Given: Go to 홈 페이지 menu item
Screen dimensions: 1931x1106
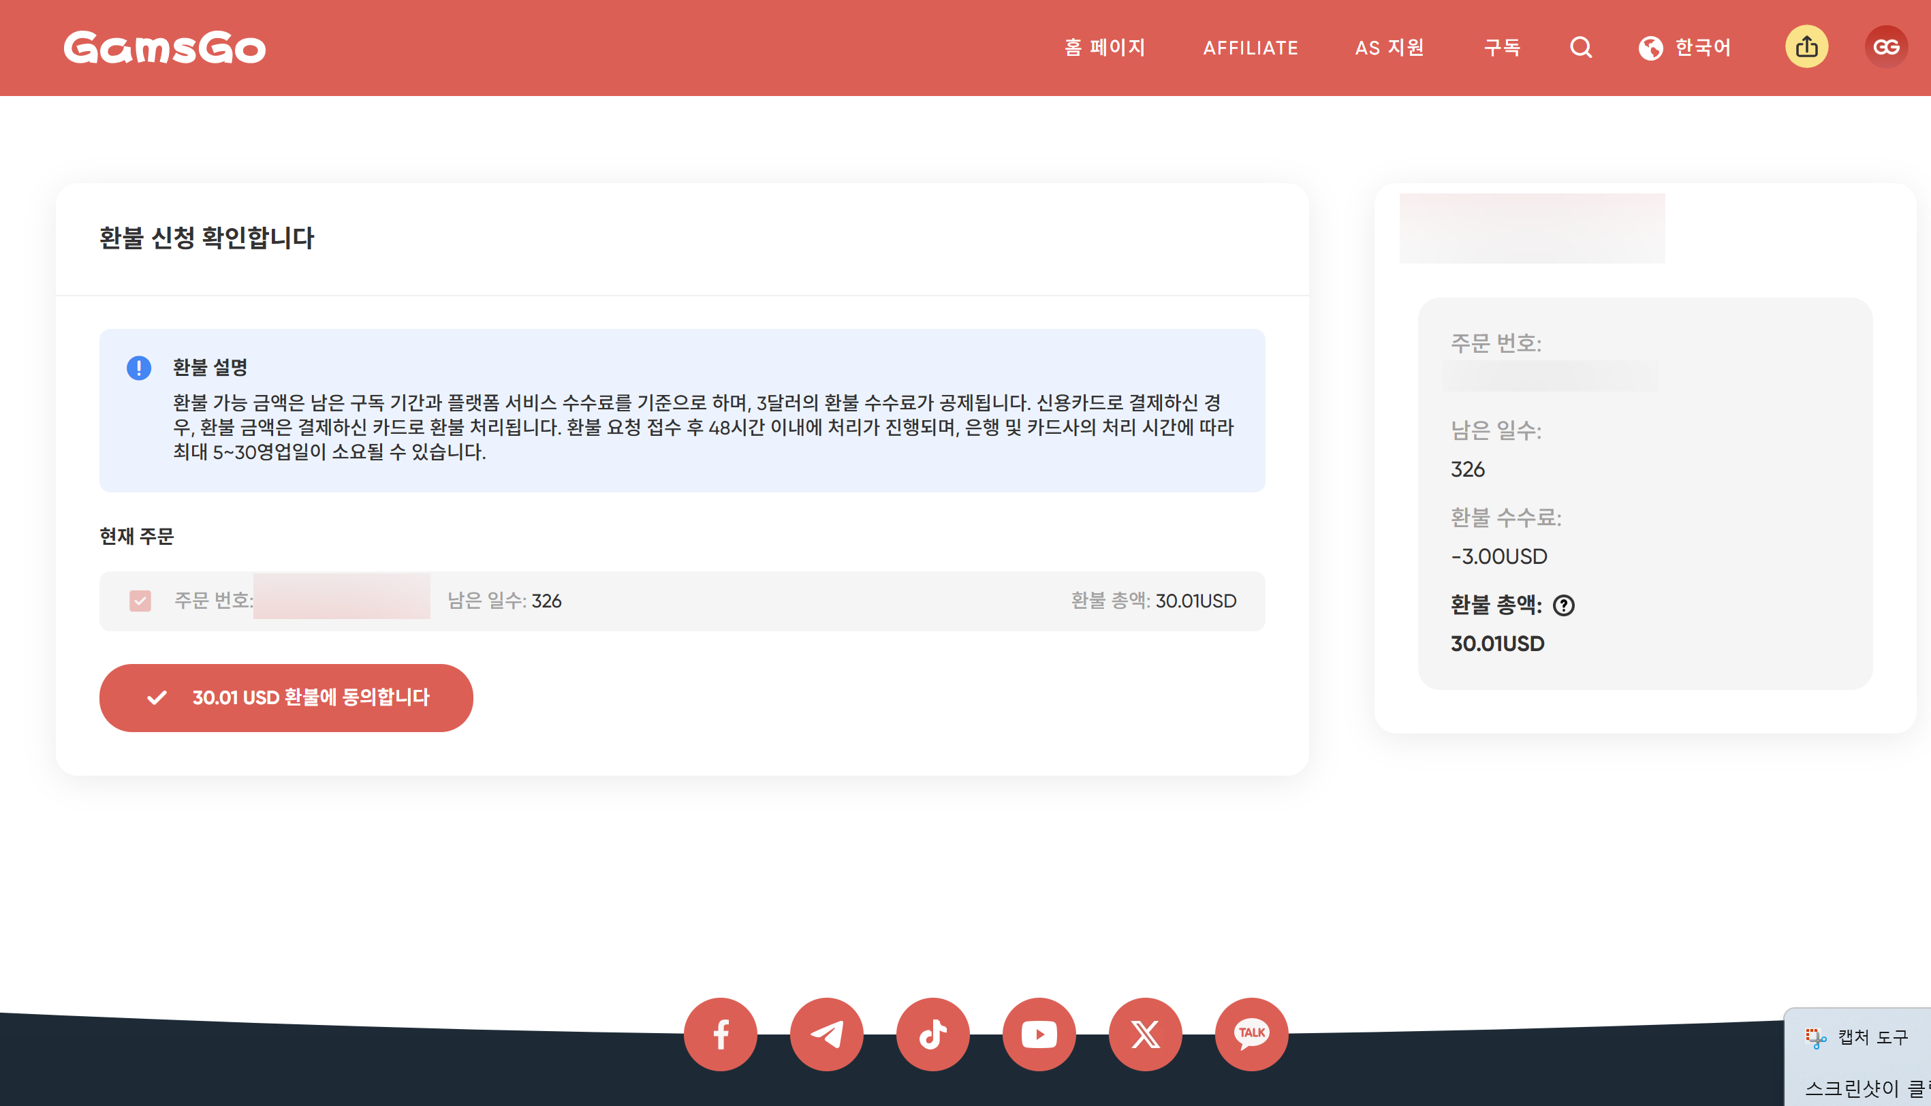Looking at the screenshot, I should click(x=1105, y=47).
